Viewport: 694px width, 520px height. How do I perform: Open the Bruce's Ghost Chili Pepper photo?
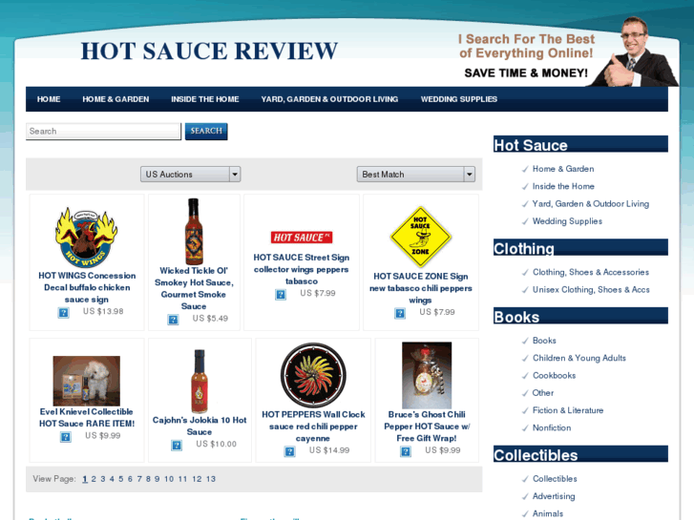[x=427, y=375]
